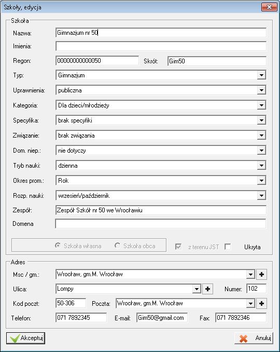This screenshot has height=352, width=280.
Task: Toggle the Ukryta checkbox
Action: [228, 247]
